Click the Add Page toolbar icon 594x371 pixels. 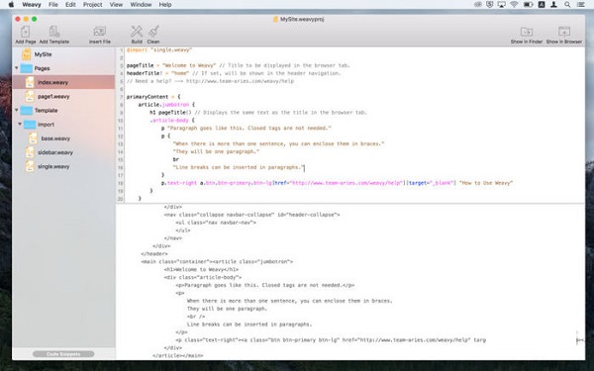pyautogui.click(x=26, y=32)
